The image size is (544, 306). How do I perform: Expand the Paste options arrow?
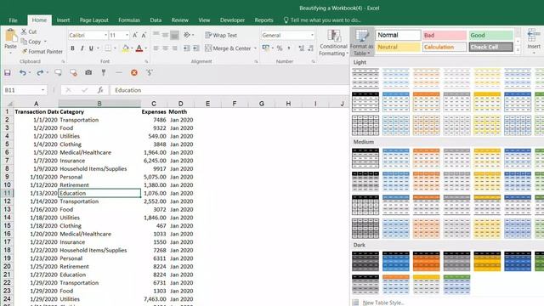(x=10, y=53)
